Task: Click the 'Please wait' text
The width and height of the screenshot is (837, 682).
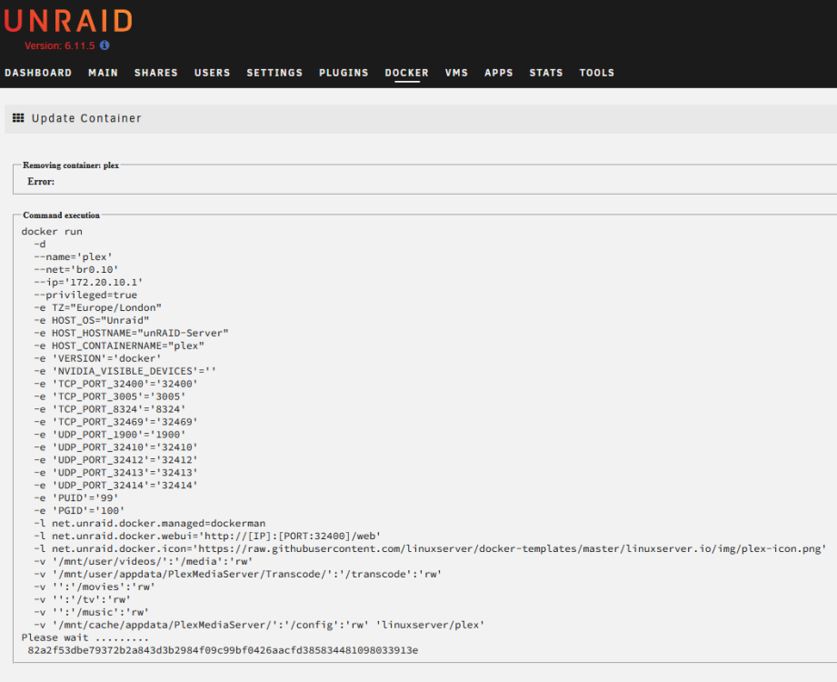Action: click(x=85, y=638)
